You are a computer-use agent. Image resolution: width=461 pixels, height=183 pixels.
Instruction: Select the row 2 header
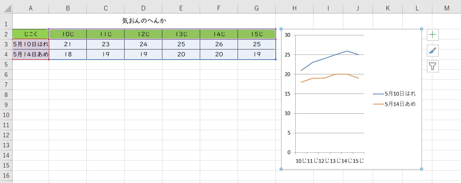click(x=6, y=34)
